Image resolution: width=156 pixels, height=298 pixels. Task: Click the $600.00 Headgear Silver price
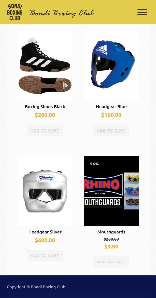pyautogui.click(x=45, y=240)
